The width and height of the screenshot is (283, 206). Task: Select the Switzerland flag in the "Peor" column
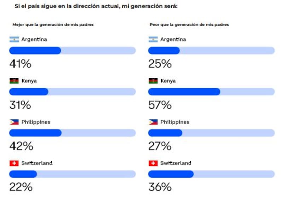153,163
